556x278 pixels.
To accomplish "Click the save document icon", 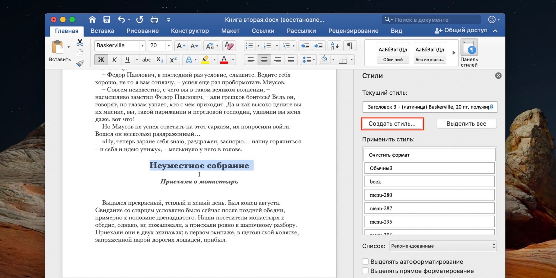I will 106,20.
